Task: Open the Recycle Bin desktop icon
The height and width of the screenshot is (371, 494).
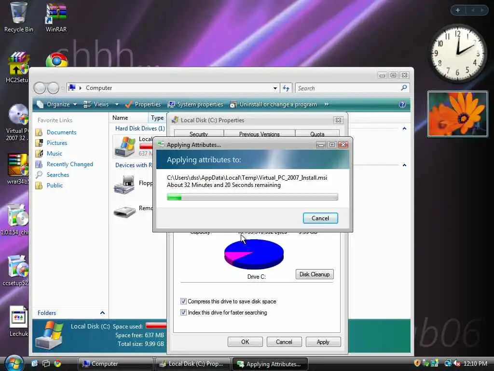Action: tap(18, 16)
